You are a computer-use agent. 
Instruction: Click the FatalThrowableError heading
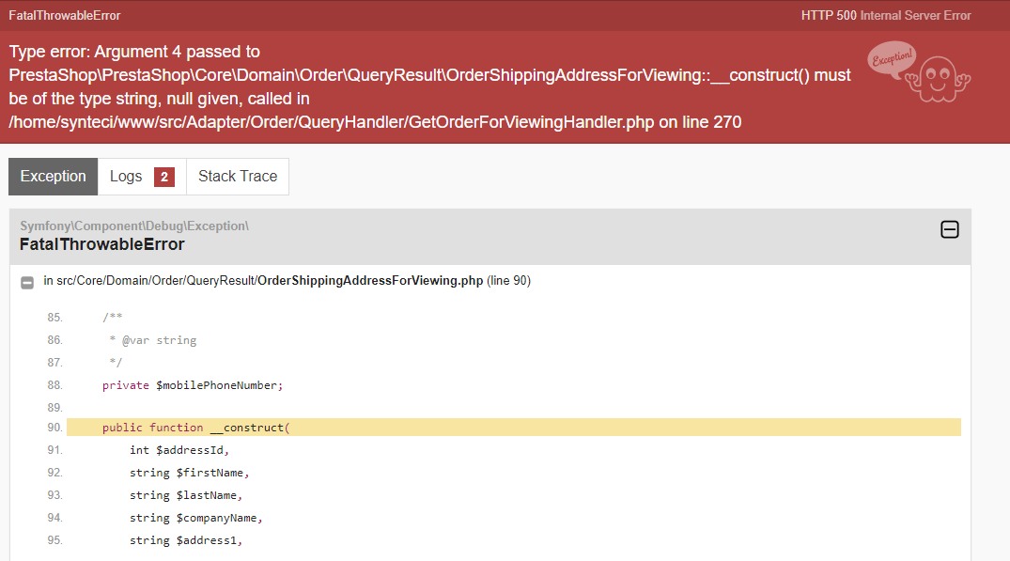pos(101,244)
